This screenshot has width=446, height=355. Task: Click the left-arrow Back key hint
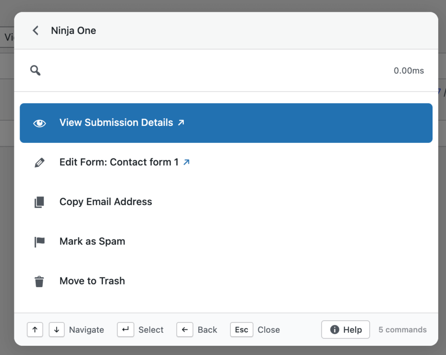click(185, 330)
